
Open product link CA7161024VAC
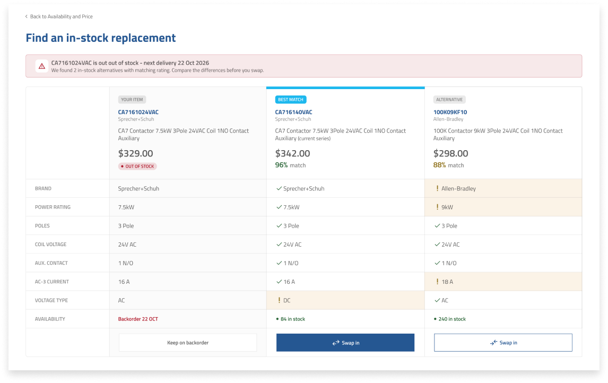[138, 112]
